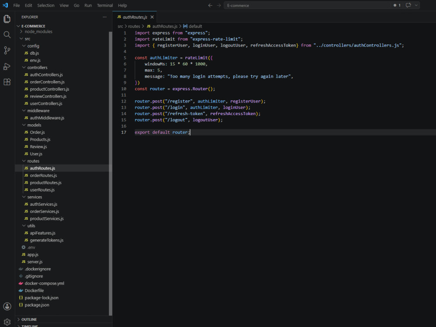Open the Edit menu

28,5
